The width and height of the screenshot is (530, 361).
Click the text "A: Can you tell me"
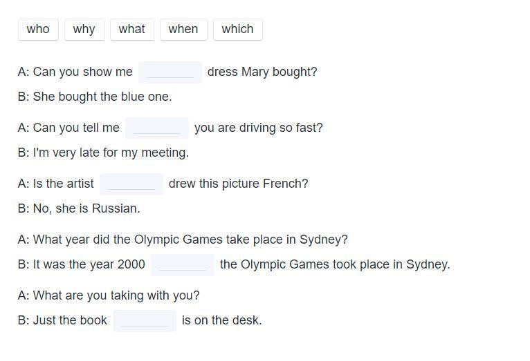[x=68, y=128]
